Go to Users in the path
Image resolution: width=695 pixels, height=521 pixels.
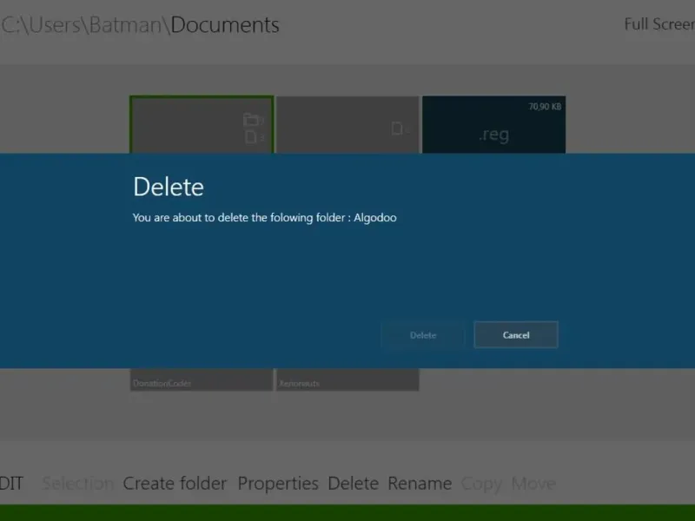coord(55,25)
